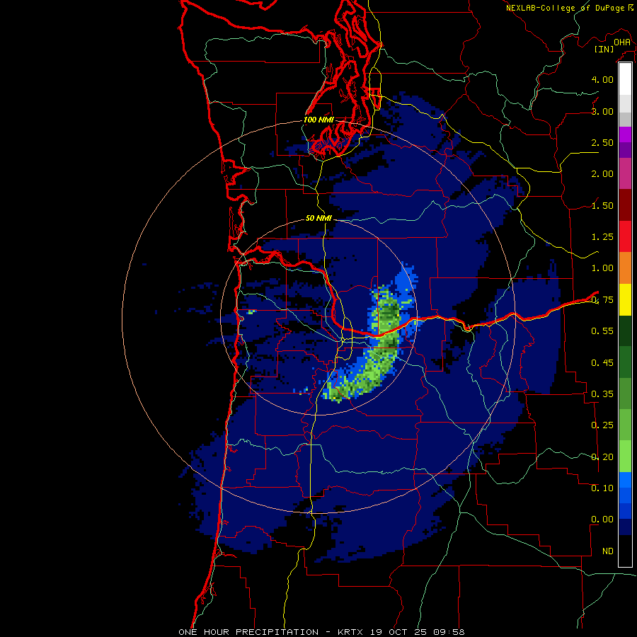Viewport: 637px width, 637px height.
Task: Click the '3.00' legend value
Action: [x=602, y=111]
